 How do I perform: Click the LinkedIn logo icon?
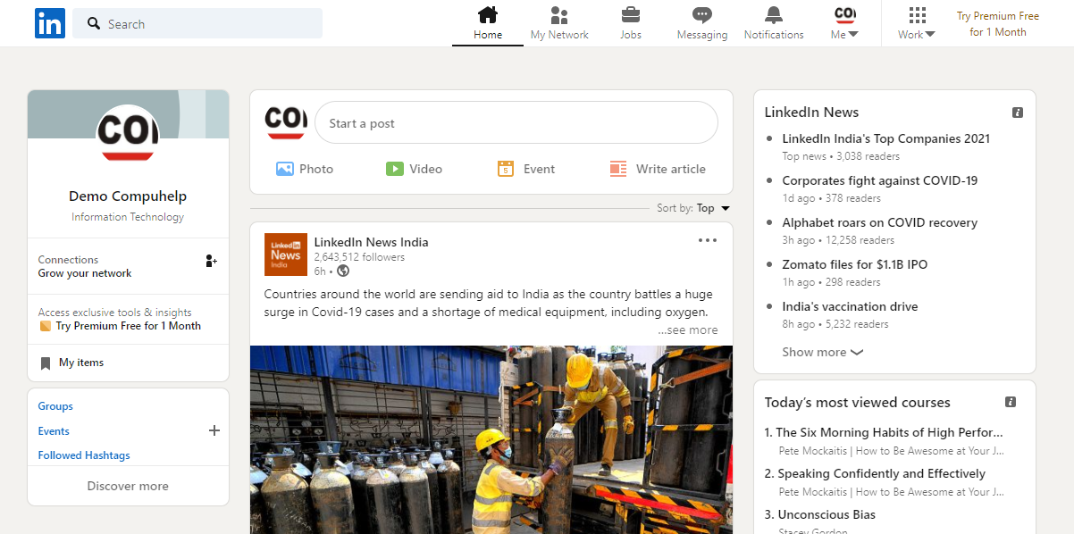[x=50, y=23]
